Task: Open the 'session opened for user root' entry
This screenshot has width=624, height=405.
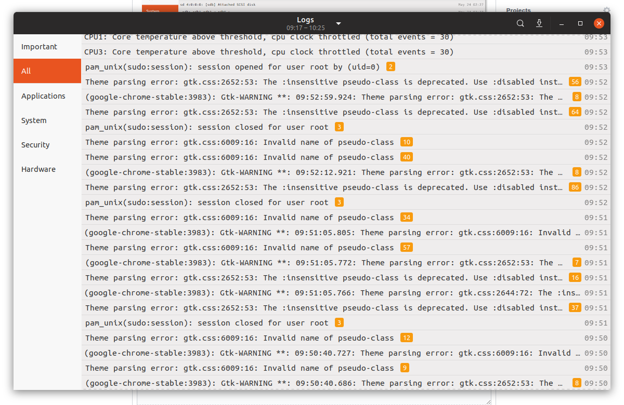Action: [346, 67]
